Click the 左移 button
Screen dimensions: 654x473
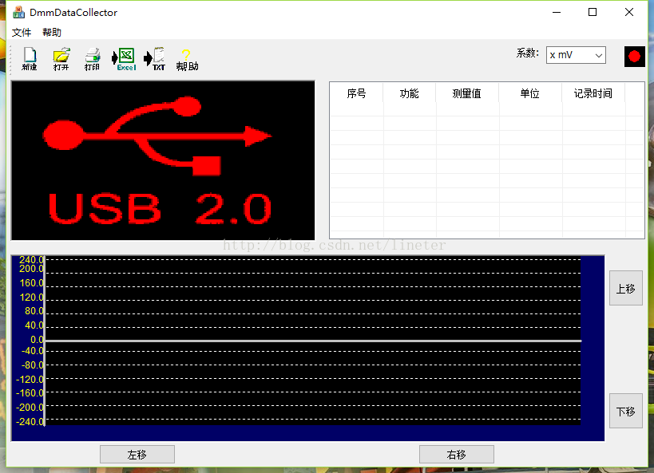(x=137, y=454)
